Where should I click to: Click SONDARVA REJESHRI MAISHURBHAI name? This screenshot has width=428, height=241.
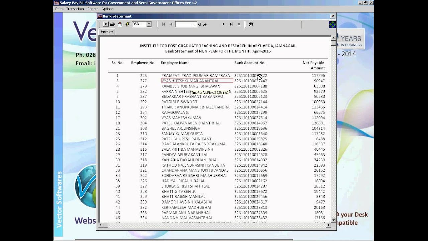point(194,175)
